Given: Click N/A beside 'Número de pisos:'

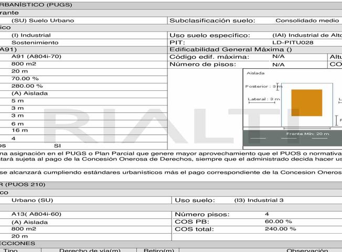Looking at the screenshot, I should click(x=279, y=65).
